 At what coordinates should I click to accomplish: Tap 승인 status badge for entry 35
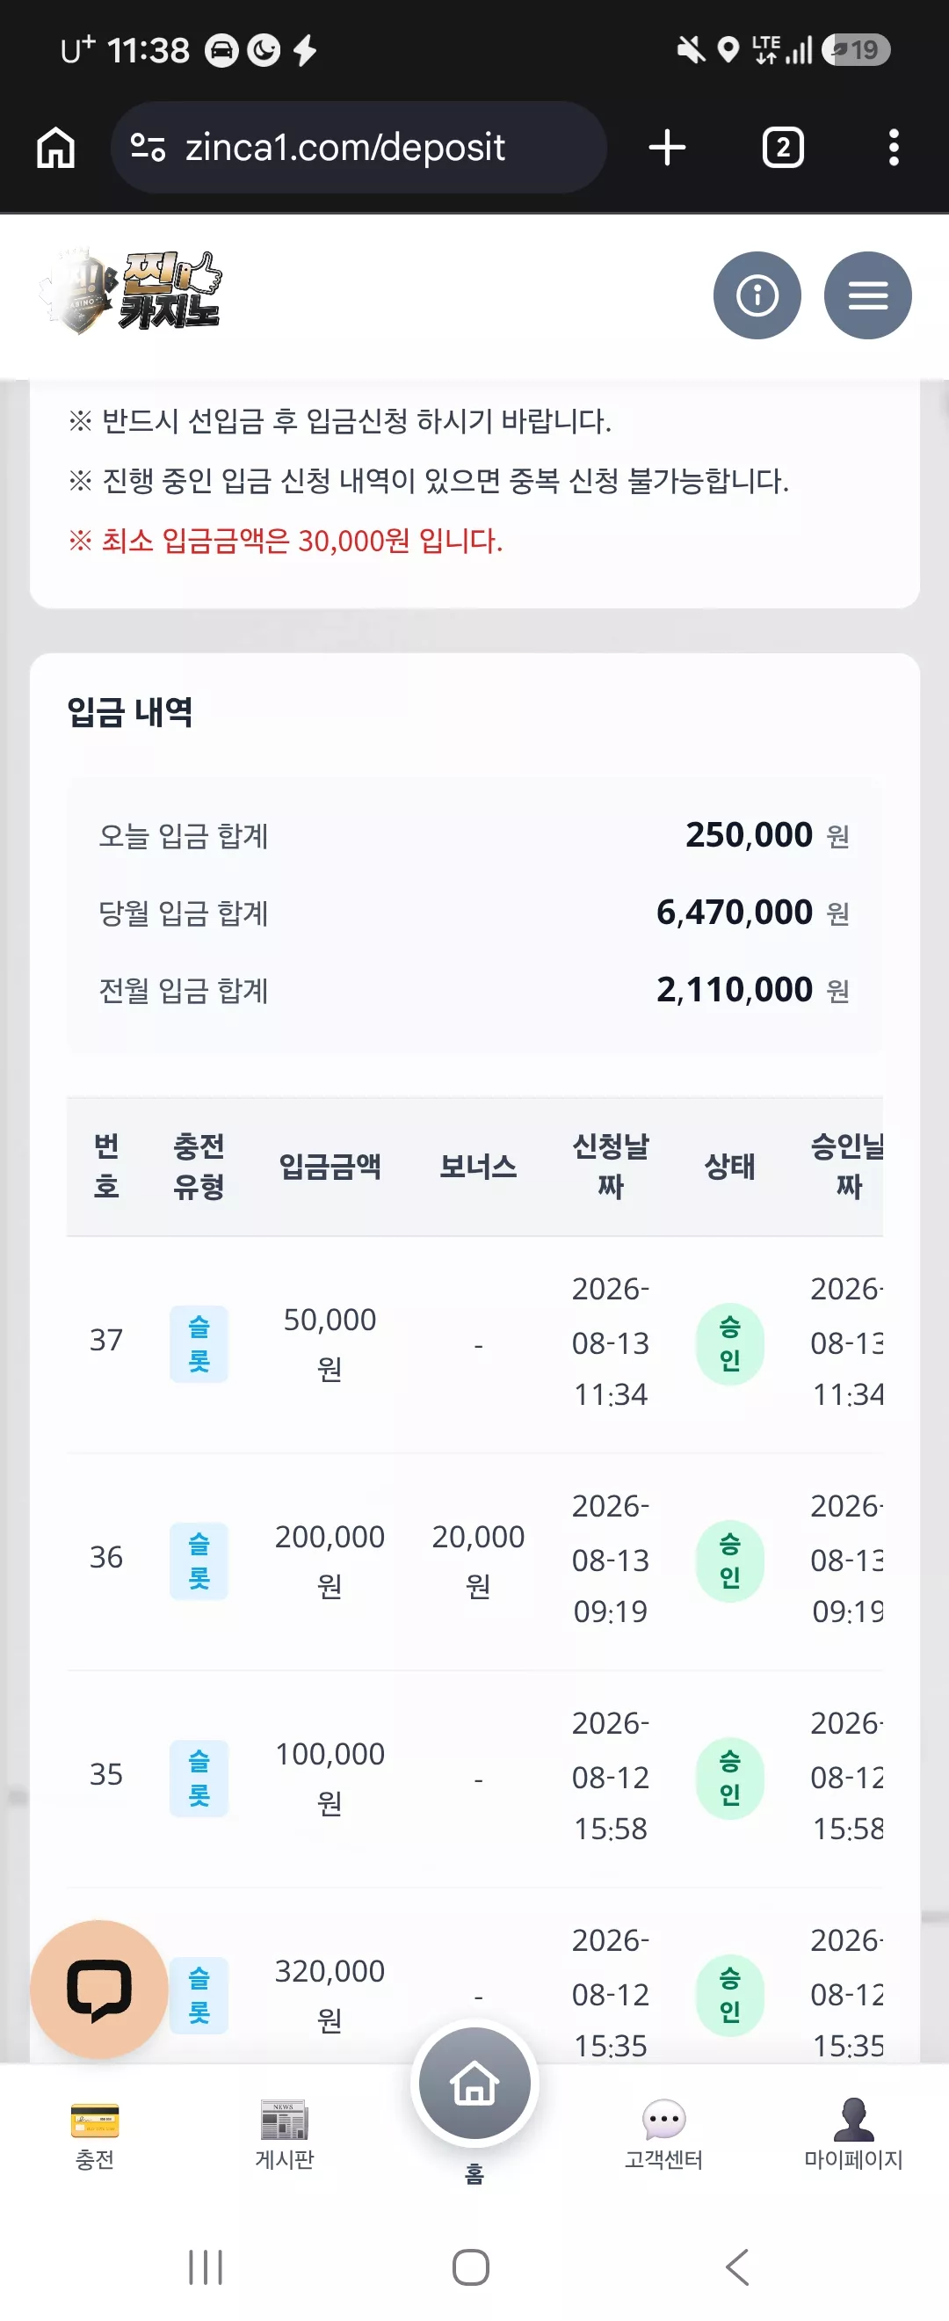(730, 1778)
